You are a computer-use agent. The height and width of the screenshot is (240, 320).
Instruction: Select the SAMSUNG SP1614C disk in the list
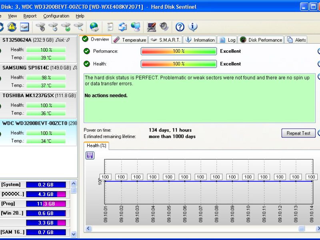click(38, 77)
